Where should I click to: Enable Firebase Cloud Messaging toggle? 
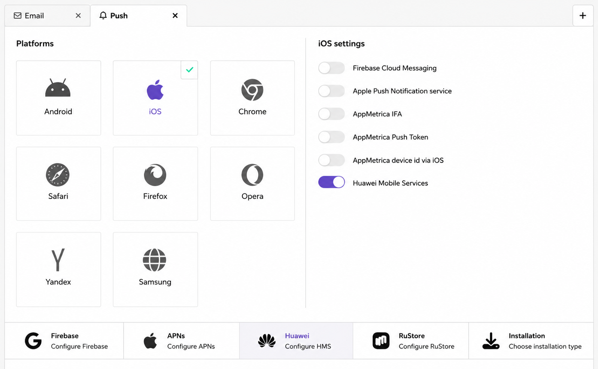(331, 68)
